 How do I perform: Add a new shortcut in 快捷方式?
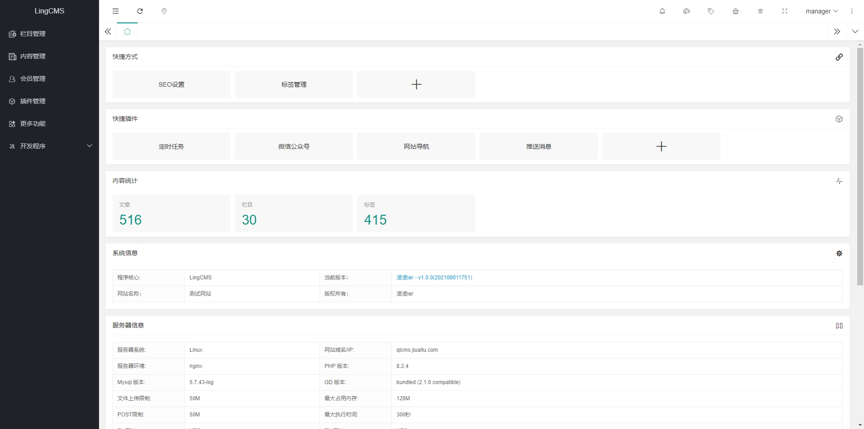coord(416,84)
